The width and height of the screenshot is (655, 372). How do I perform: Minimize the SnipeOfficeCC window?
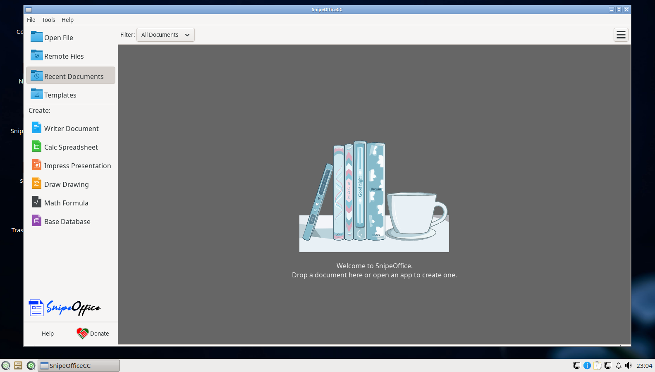coord(612,10)
